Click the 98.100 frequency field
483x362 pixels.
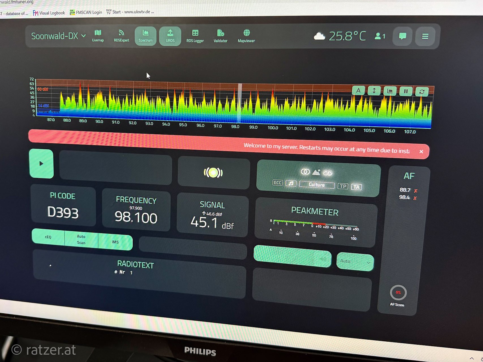pyautogui.click(x=136, y=217)
